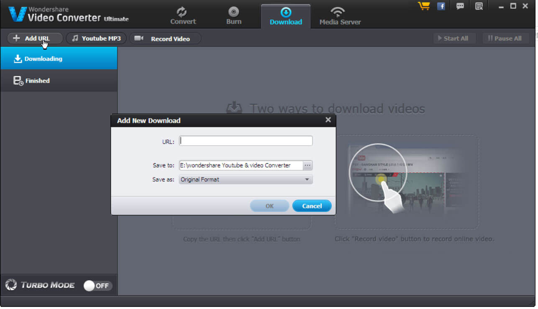This screenshot has width=538, height=309.
Task: Click the Add URL button
Action: point(35,38)
